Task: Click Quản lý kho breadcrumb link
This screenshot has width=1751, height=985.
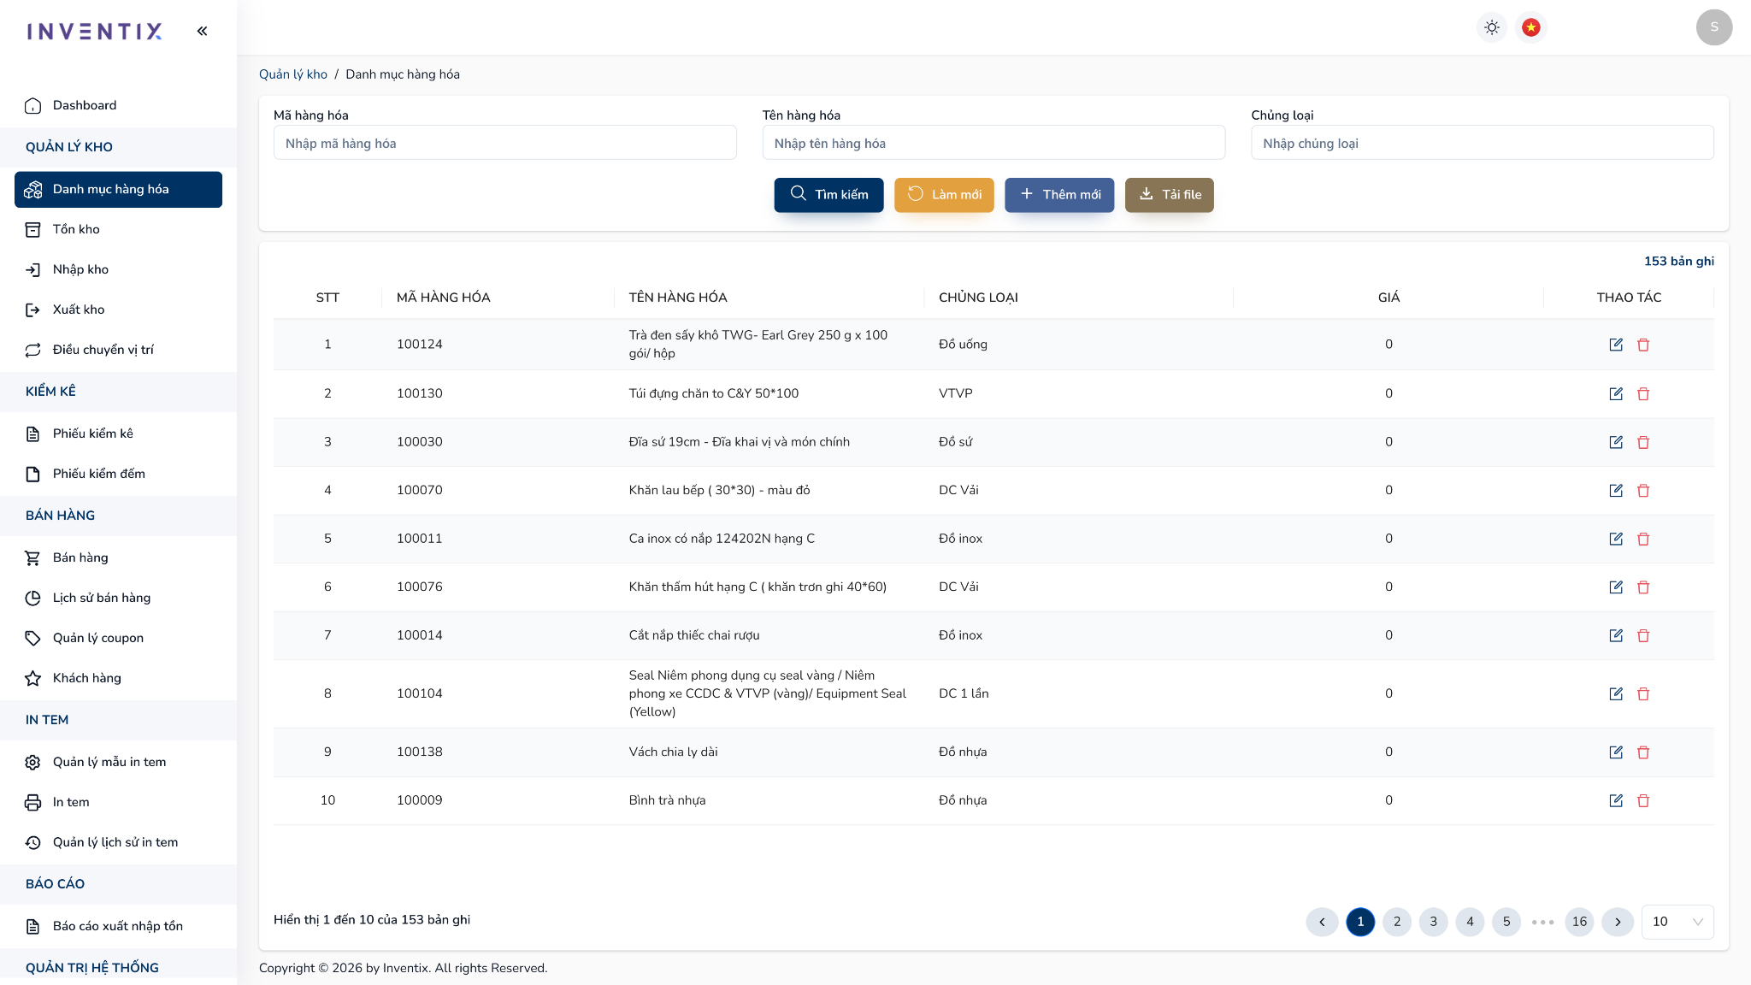Action: click(x=293, y=74)
